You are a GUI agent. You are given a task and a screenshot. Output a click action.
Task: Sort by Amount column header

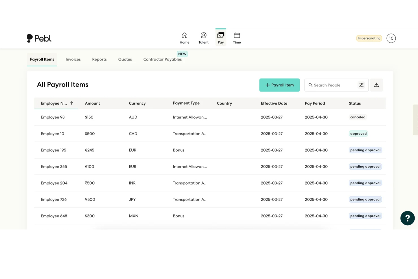tap(92, 103)
